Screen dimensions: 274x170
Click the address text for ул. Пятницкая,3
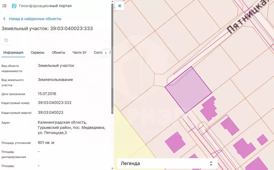coord(71,128)
